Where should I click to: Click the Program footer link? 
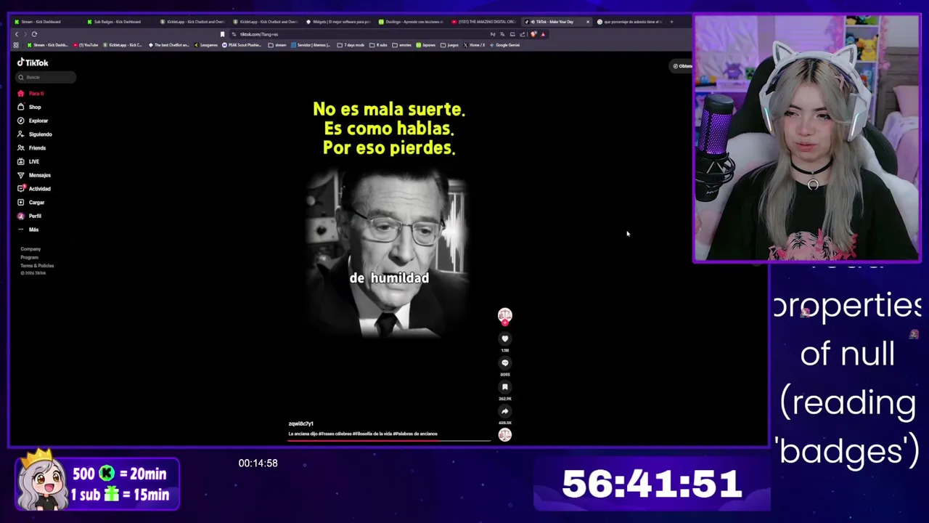pos(29,257)
